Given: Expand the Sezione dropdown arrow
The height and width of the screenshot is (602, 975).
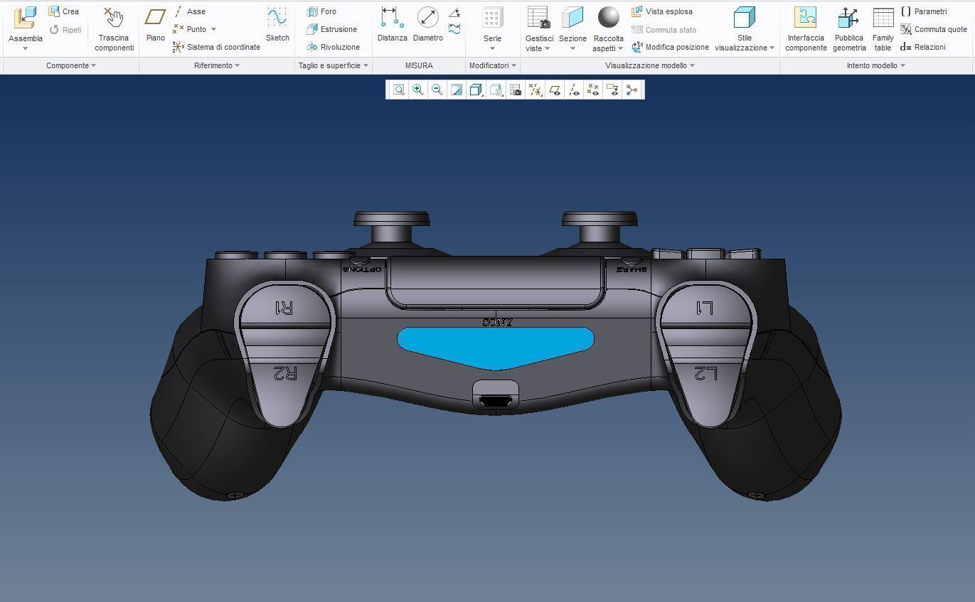Looking at the screenshot, I should [x=572, y=48].
